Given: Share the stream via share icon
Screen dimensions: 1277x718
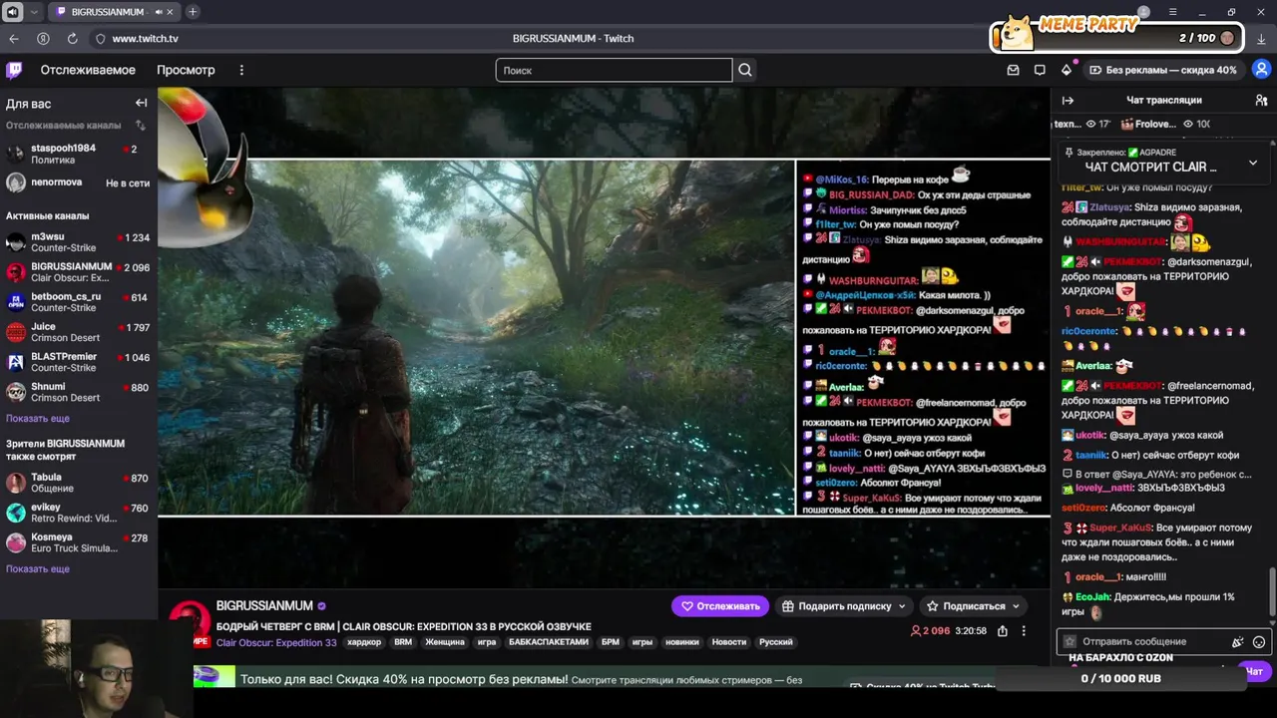Looking at the screenshot, I should coord(1003,630).
